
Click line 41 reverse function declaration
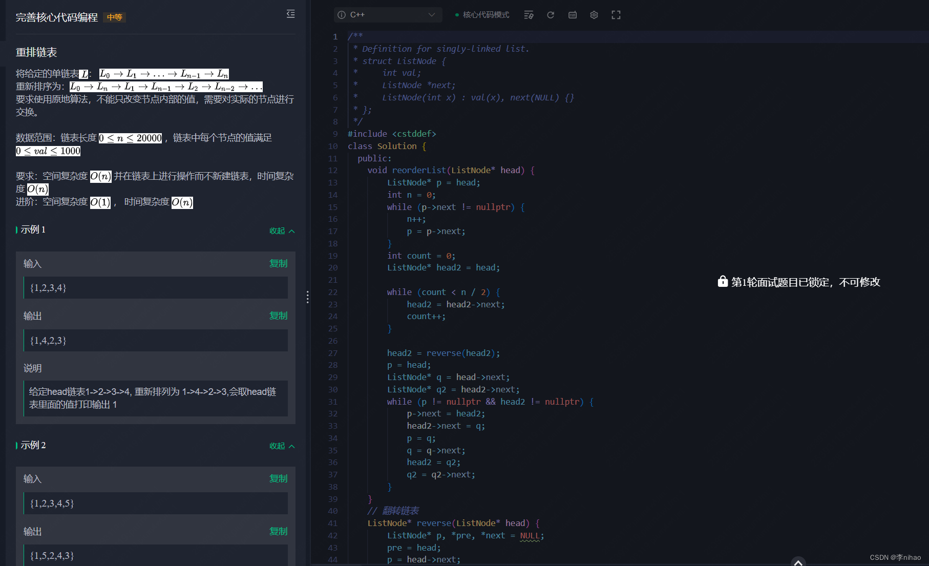pyautogui.click(x=454, y=523)
